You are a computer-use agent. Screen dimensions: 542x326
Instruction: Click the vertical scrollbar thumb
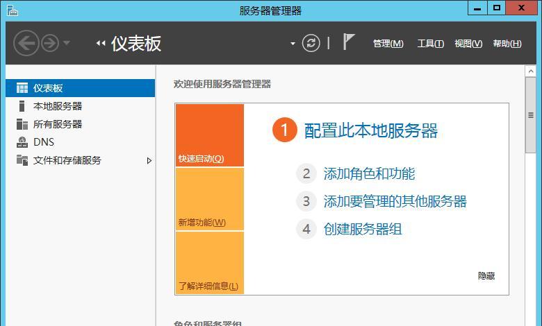point(531,115)
